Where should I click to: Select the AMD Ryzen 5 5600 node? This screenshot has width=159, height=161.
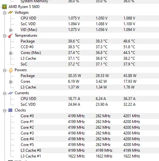point(24,7)
